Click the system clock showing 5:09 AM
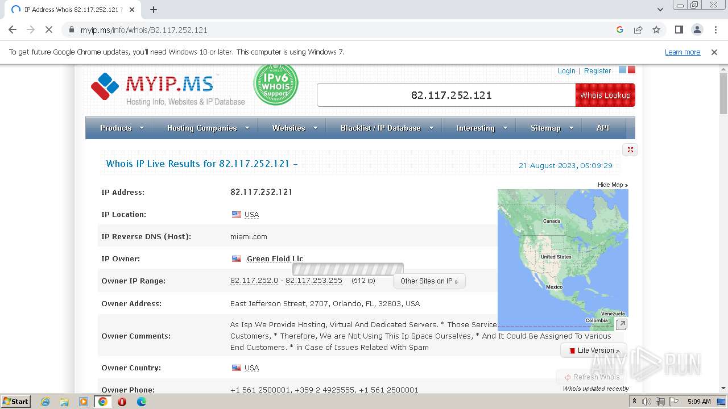This screenshot has width=728, height=409. click(x=699, y=402)
